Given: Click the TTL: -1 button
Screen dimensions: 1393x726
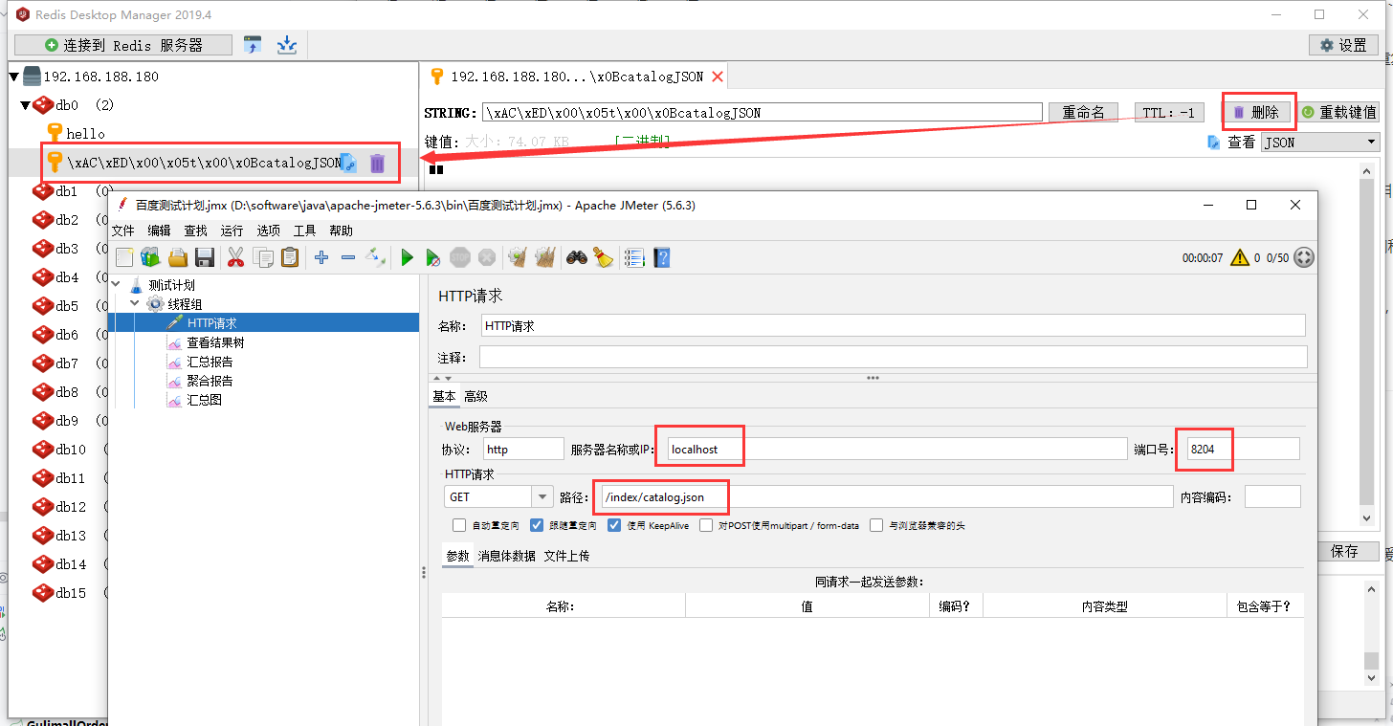Looking at the screenshot, I should [x=1168, y=112].
